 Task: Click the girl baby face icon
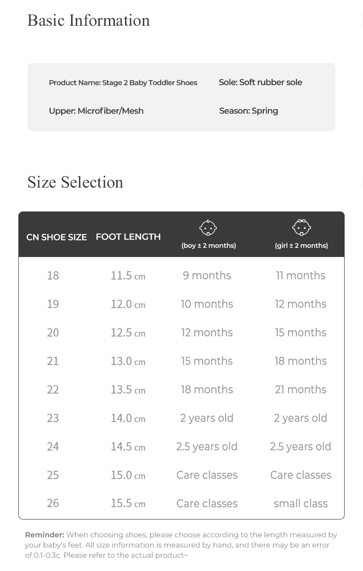pyautogui.click(x=301, y=227)
